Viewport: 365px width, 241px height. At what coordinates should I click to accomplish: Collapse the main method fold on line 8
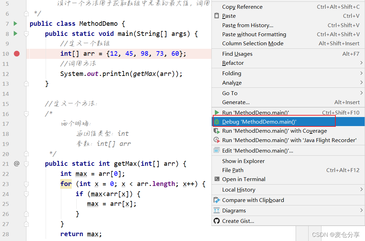26,34
